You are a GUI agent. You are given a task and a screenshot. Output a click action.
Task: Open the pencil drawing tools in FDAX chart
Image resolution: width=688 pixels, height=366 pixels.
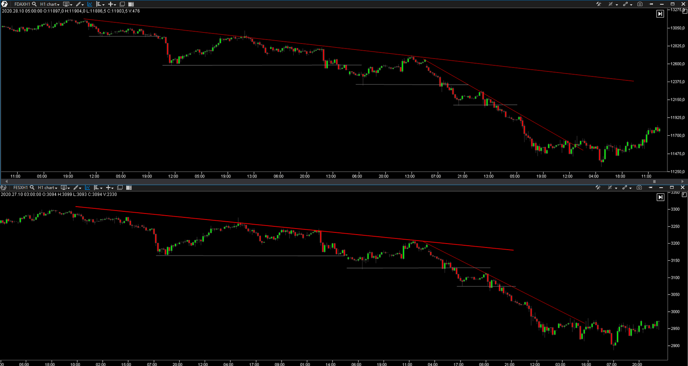[x=79, y=4]
